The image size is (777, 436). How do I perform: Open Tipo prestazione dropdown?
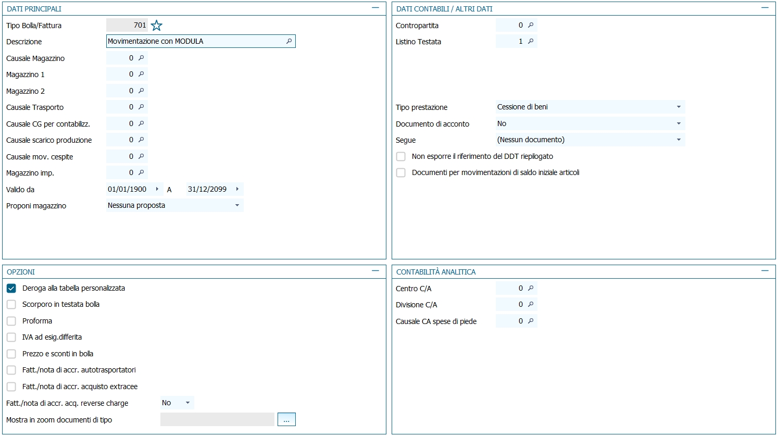pyautogui.click(x=679, y=107)
